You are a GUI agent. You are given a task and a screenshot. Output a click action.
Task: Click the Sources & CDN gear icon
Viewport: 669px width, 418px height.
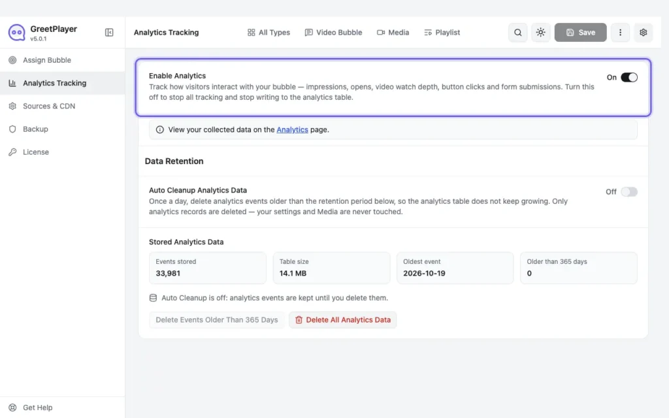tap(13, 106)
